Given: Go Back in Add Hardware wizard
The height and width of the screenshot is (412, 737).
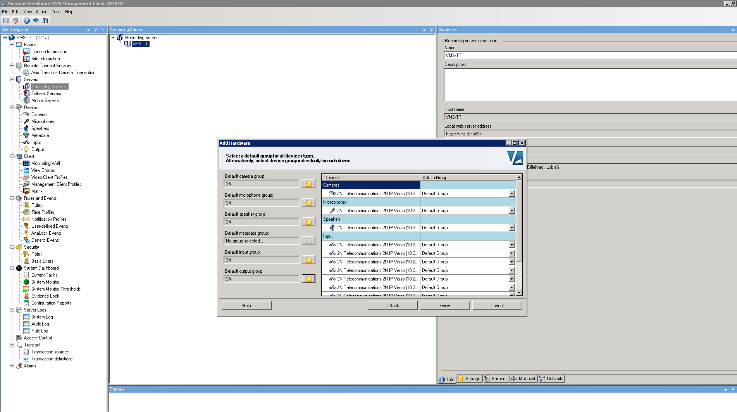Looking at the screenshot, I should [392, 306].
